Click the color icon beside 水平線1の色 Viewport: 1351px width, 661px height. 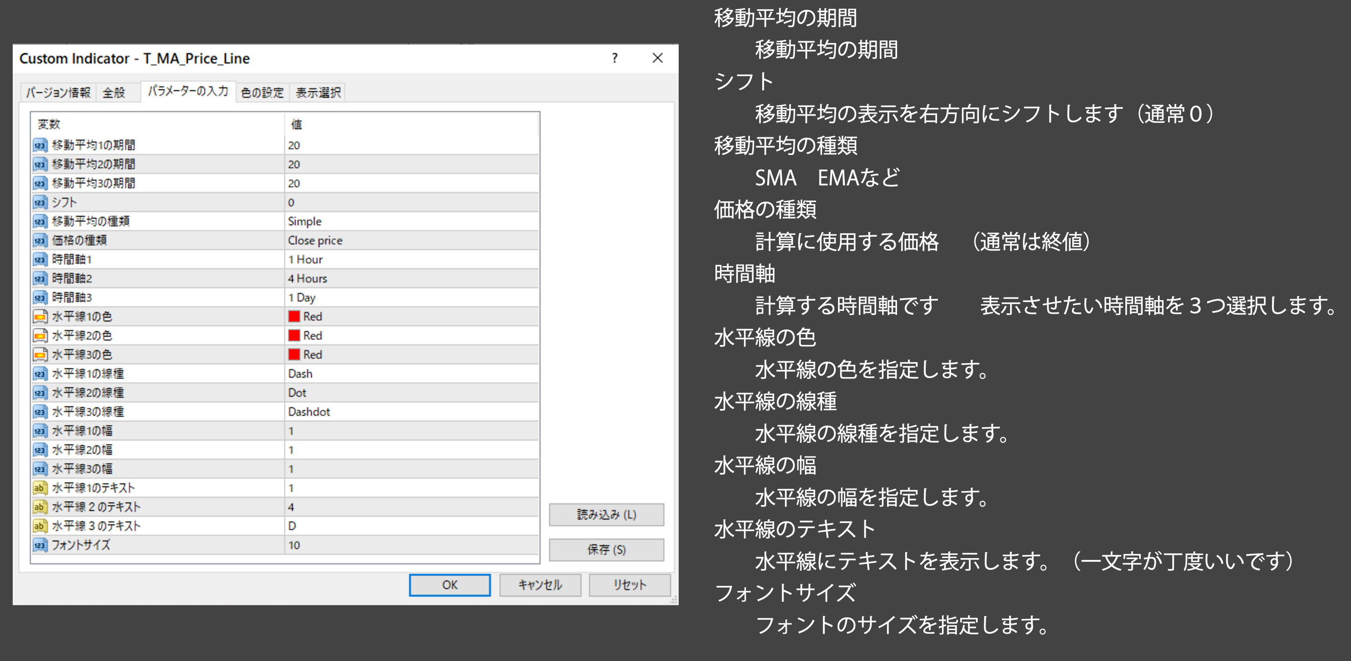click(x=40, y=316)
